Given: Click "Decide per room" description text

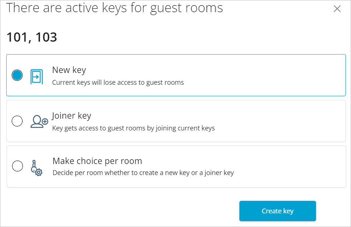Looking at the screenshot, I should (x=143, y=172).
